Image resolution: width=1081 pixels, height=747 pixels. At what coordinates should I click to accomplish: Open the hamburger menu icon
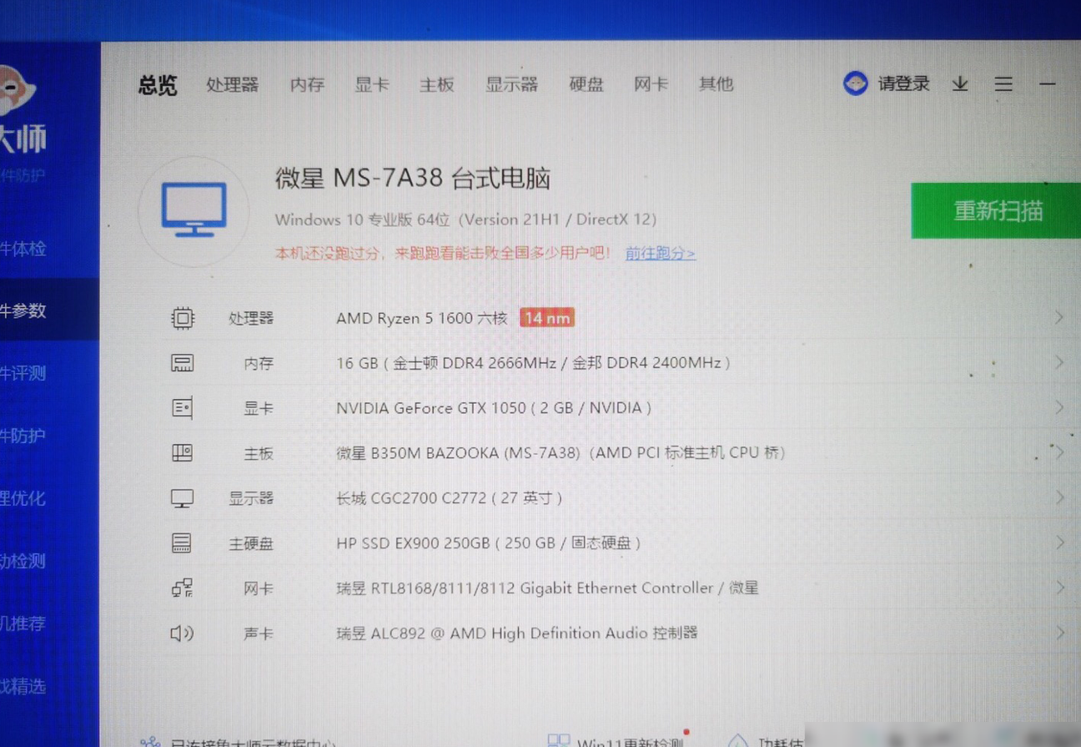(x=1003, y=84)
